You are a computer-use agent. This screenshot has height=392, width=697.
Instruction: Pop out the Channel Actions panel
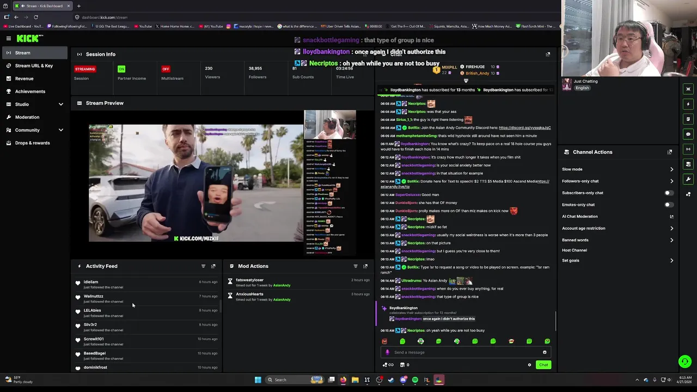tap(670, 152)
